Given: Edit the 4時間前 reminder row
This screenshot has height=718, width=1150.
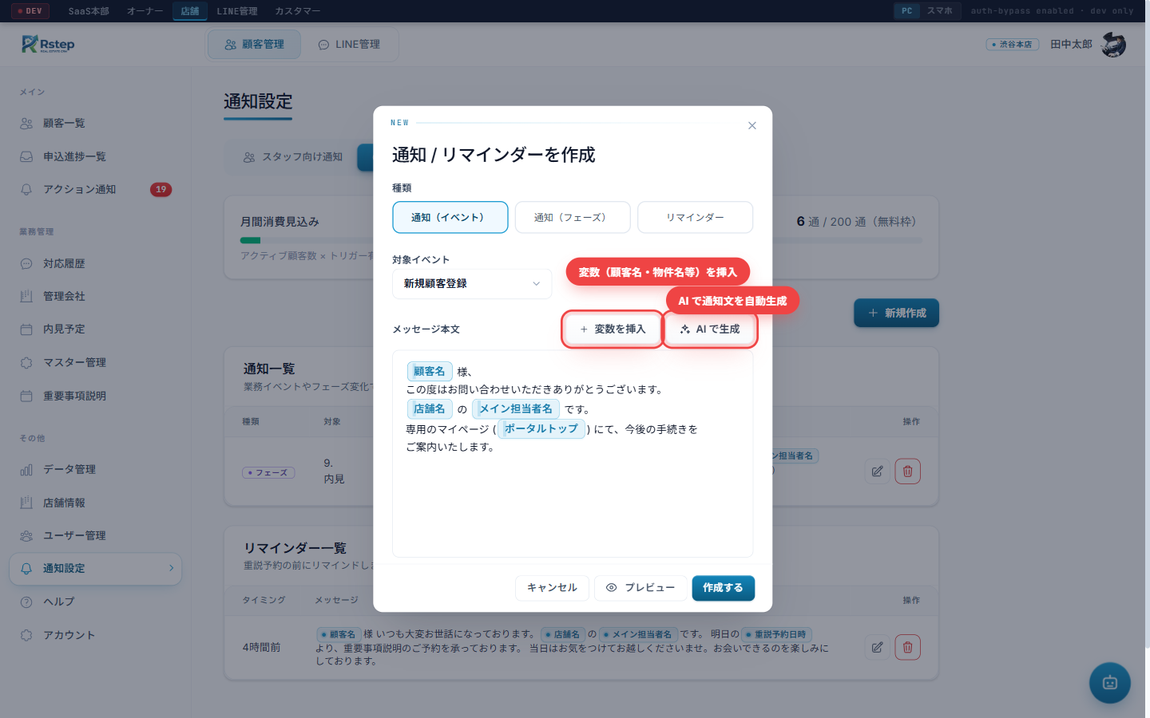Looking at the screenshot, I should click(877, 647).
